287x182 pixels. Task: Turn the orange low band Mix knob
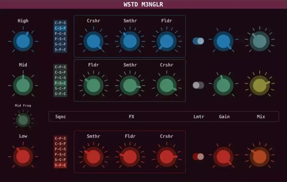[x=259, y=156]
